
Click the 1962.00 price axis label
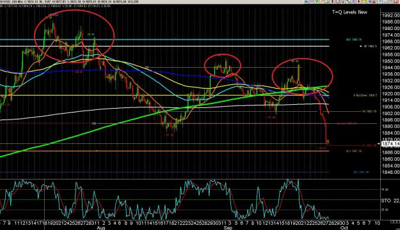pos(390,48)
